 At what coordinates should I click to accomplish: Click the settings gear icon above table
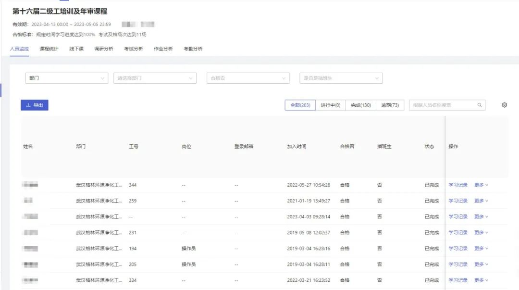tap(504, 105)
